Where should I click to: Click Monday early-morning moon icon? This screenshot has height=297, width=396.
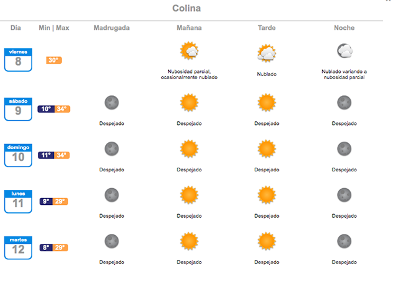[112, 195]
